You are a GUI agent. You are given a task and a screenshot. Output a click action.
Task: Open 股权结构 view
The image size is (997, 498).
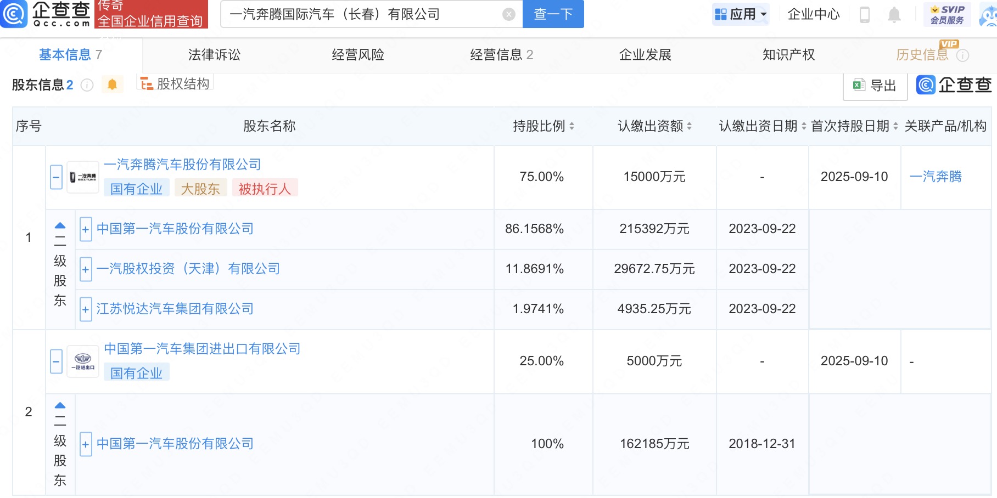[x=175, y=83]
